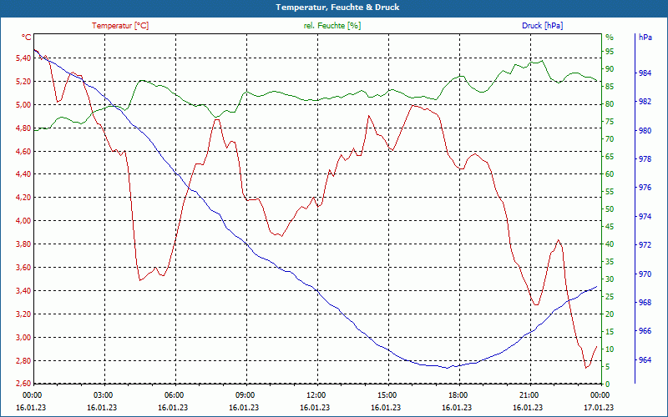Click the chart title "Temperatur, Feuchte & Druck"

click(337, 8)
